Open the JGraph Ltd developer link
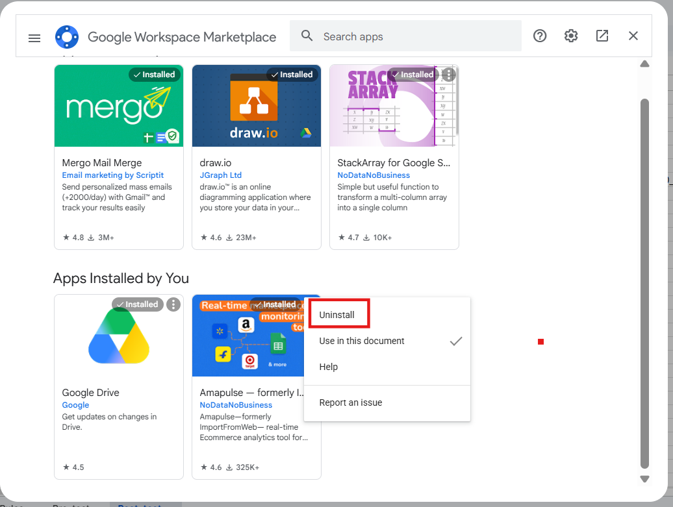This screenshot has height=507, width=673. (221, 175)
